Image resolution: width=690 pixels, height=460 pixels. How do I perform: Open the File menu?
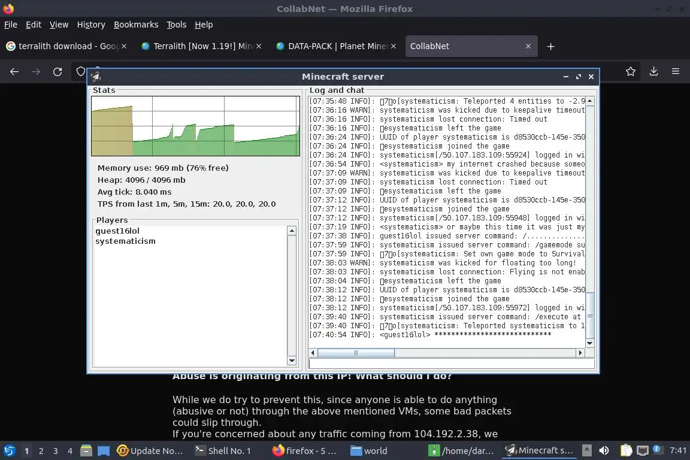11,25
